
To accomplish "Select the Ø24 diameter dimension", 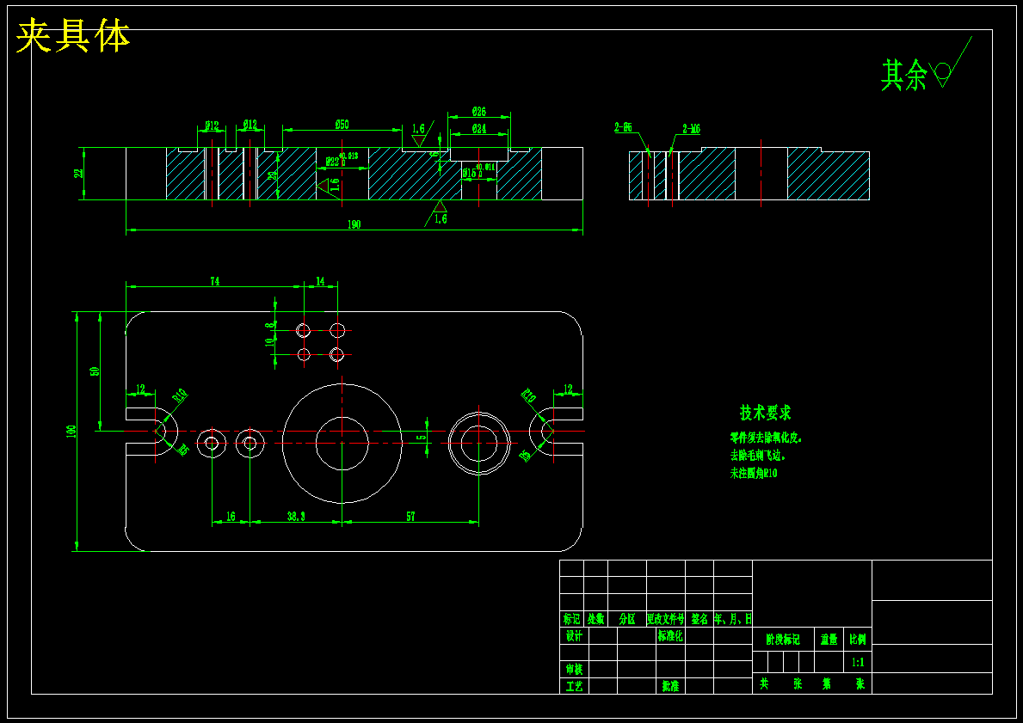I will [x=478, y=129].
